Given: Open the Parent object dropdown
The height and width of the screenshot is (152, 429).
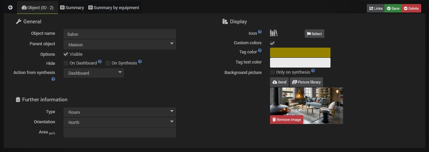Looking at the screenshot, I should tap(120, 44).
